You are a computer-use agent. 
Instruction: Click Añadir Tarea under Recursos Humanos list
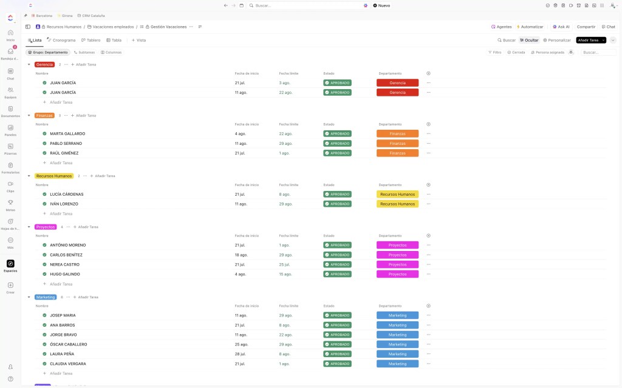[x=61, y=213]
